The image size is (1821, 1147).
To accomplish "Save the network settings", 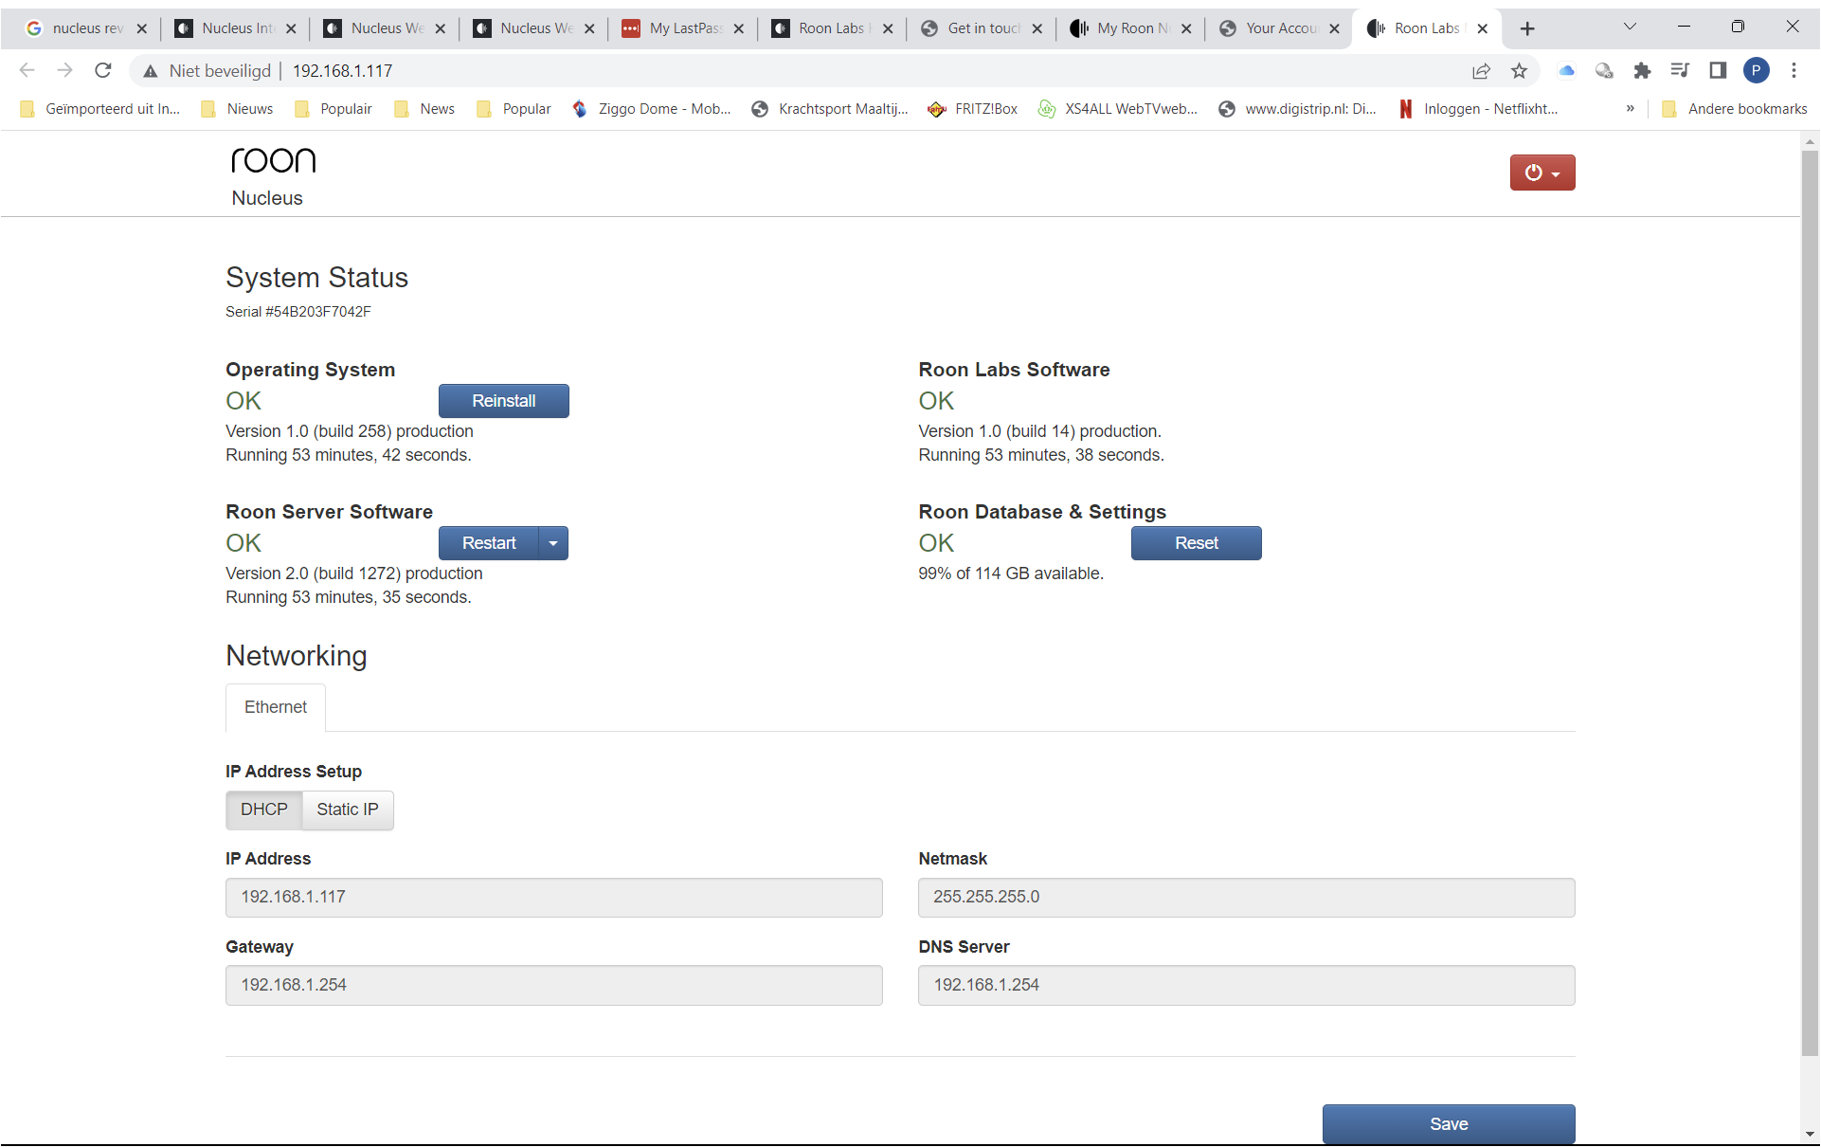I will (1449, 1124).
